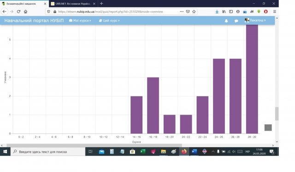The image size is (295, 172).
Task: Toggle the Firefox sidebar icon
Action: point(231,11)
